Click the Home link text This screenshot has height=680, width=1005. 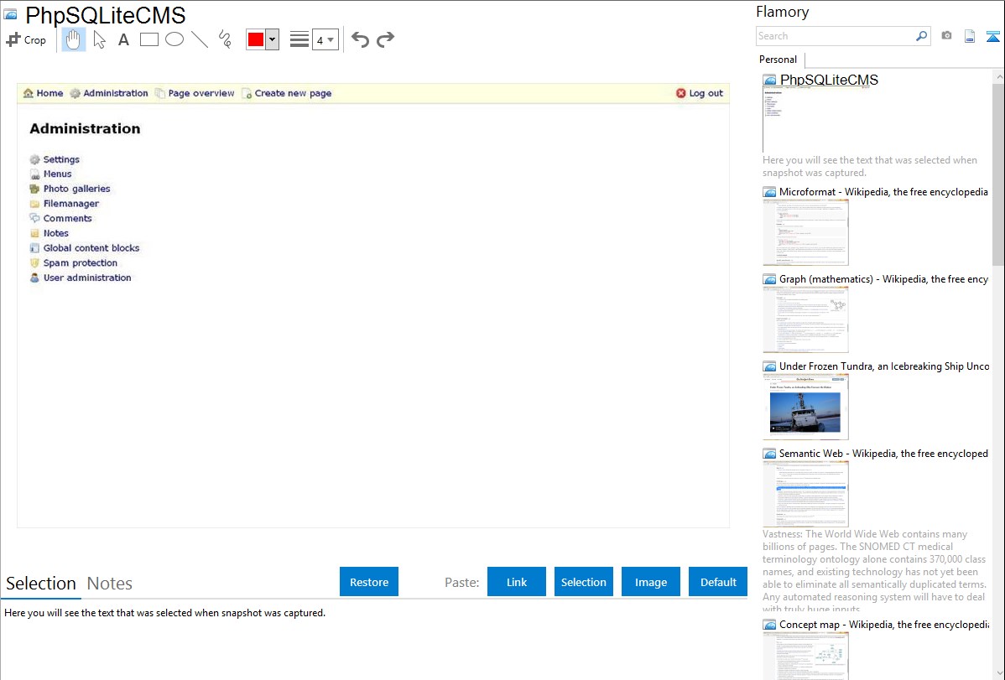pos(50,93)
